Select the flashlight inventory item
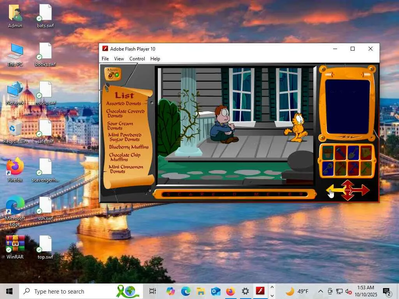Screen dimensions: 399x299 pyautogui.click(x=341, y=153)
